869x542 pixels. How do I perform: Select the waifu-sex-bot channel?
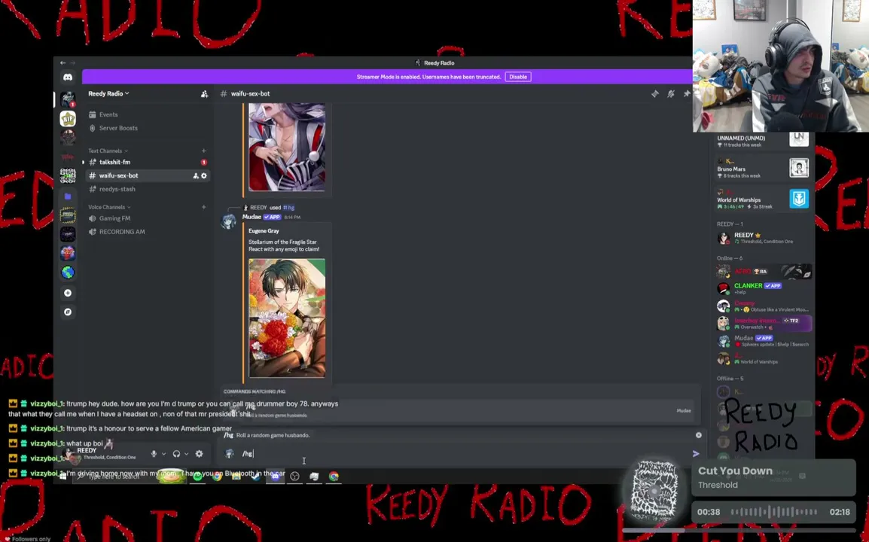tap(148, 175)
